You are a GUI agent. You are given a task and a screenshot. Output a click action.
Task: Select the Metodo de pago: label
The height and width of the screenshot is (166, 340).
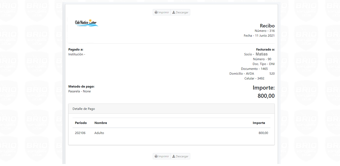(x=81, y=86)
